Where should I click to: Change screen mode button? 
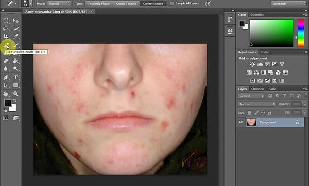15,118
